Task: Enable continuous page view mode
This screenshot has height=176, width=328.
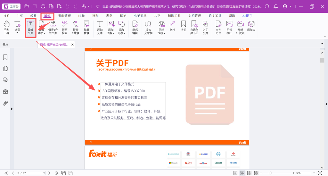Action: (242, 173)
